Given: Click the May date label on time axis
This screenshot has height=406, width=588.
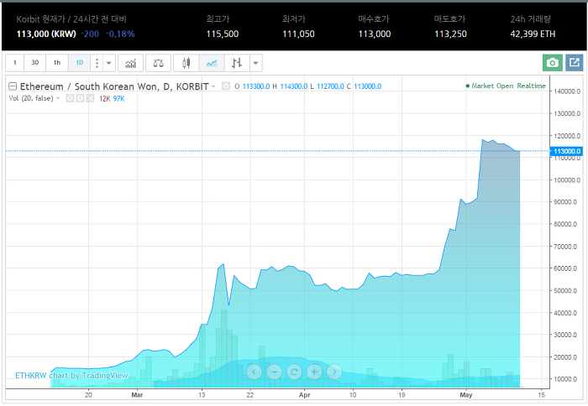Looking at the screenshot, I should coord(465,395).
